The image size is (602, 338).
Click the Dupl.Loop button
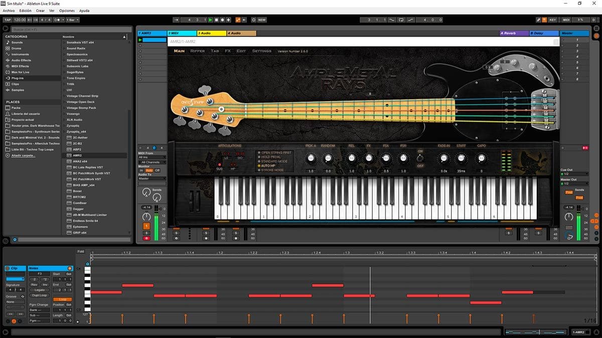[40, 295]
